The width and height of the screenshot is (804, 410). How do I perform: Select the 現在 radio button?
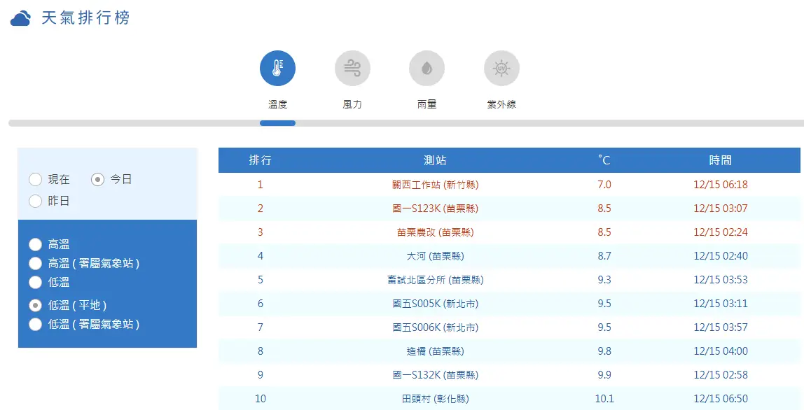click(35, 180)
